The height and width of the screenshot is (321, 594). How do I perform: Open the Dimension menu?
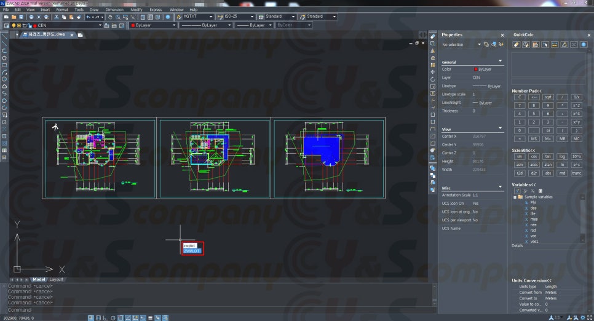point(114,9)
